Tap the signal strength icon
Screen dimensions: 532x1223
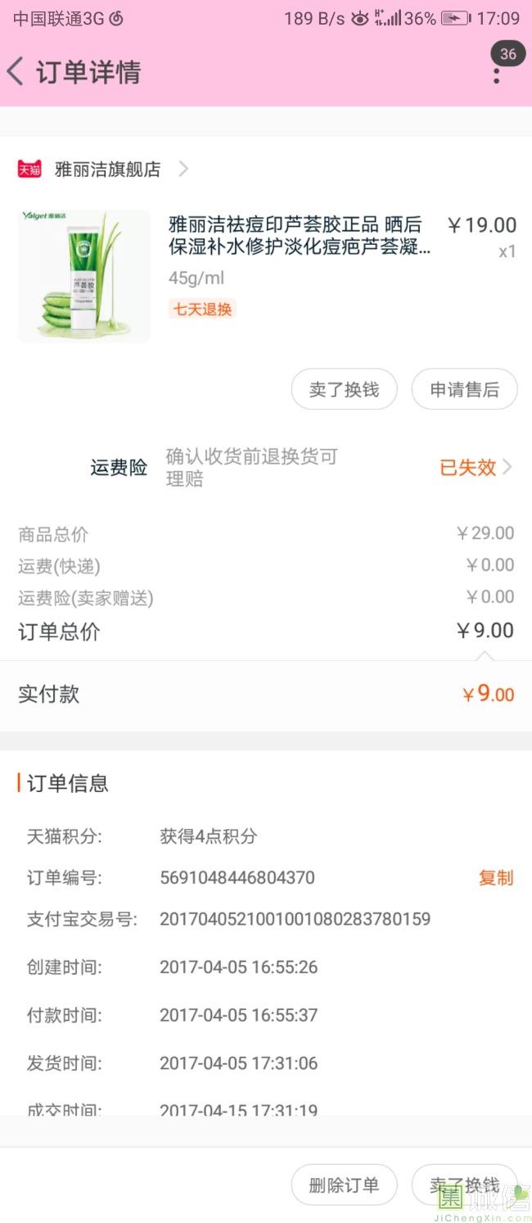click(389, 18)
